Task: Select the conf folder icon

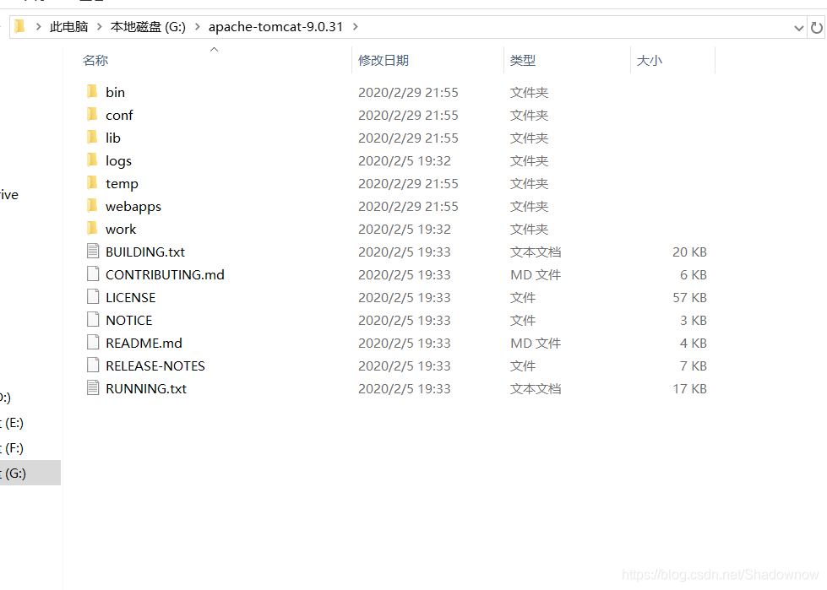Action: (92, 114)
